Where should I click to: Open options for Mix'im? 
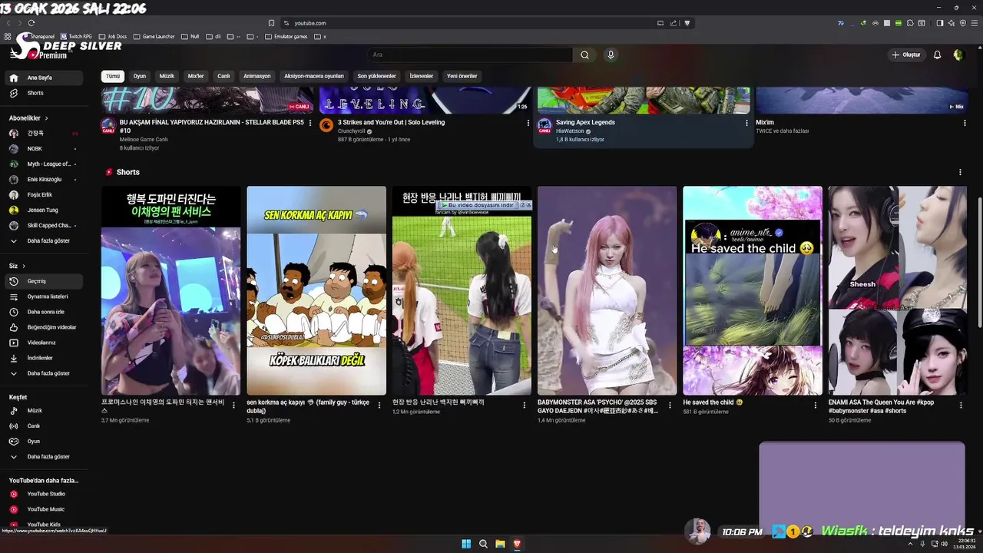coord(965,123)
